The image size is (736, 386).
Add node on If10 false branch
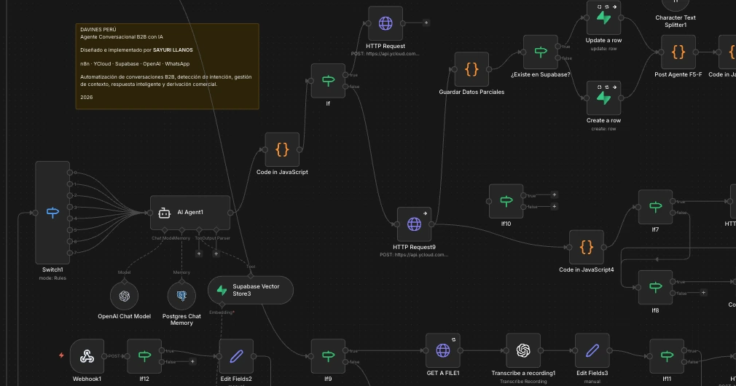[555, 206]
